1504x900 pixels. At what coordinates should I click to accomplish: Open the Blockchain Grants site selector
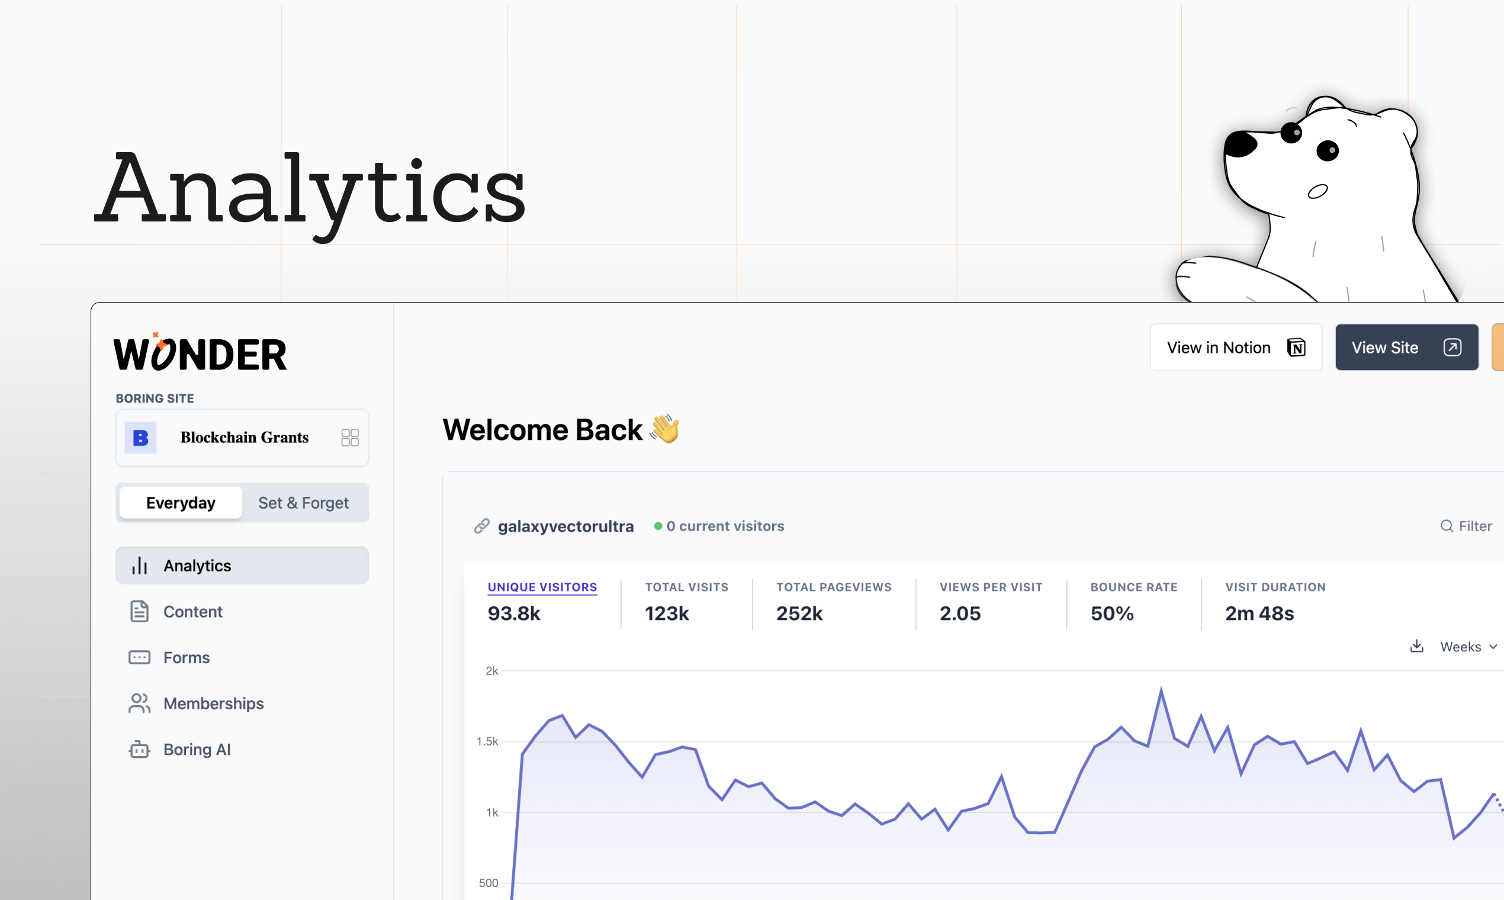244,437
